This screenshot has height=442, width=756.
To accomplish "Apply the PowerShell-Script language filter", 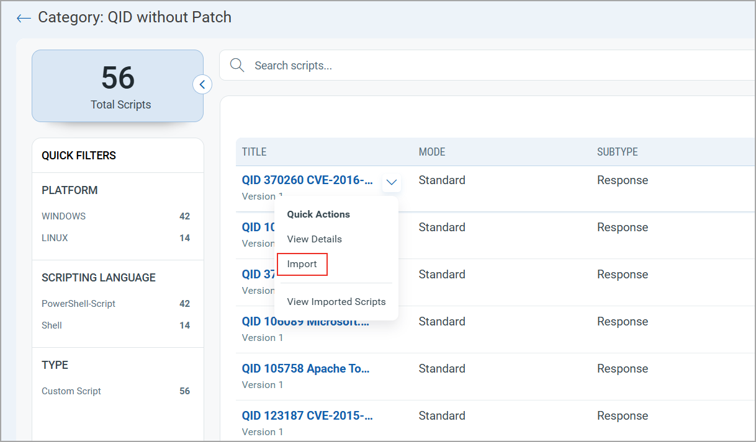I will (77, 304).
